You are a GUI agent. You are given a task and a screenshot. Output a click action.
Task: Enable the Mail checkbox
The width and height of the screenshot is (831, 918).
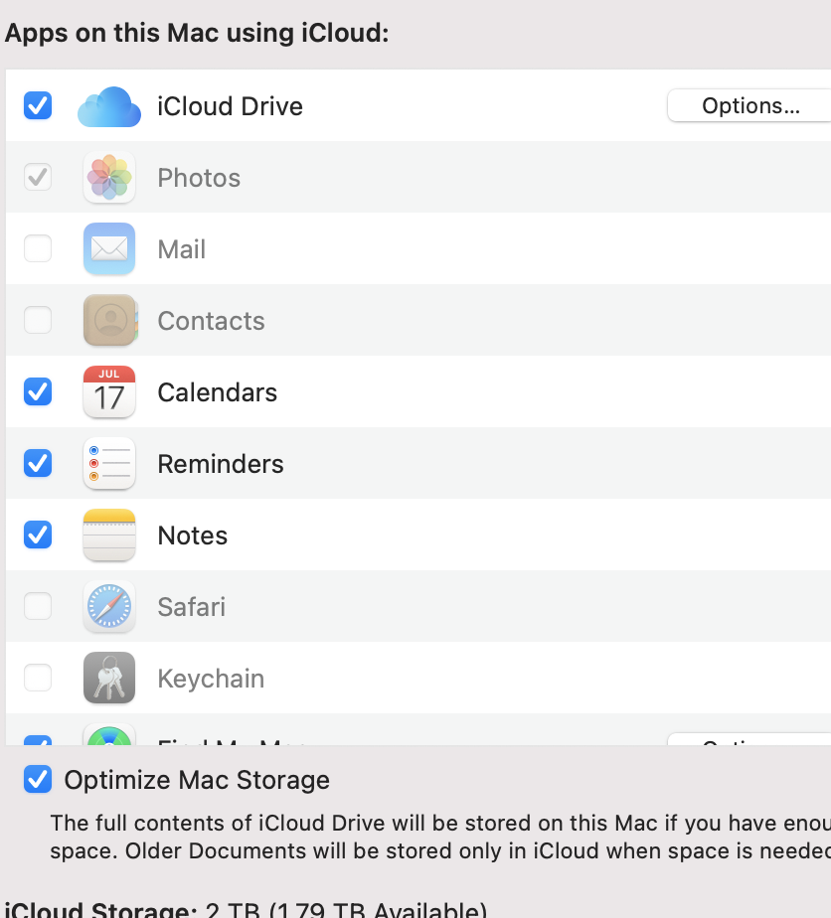[x=38, y=249]
